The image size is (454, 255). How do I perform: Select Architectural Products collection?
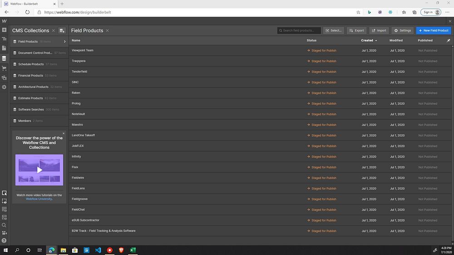(39, 87)
